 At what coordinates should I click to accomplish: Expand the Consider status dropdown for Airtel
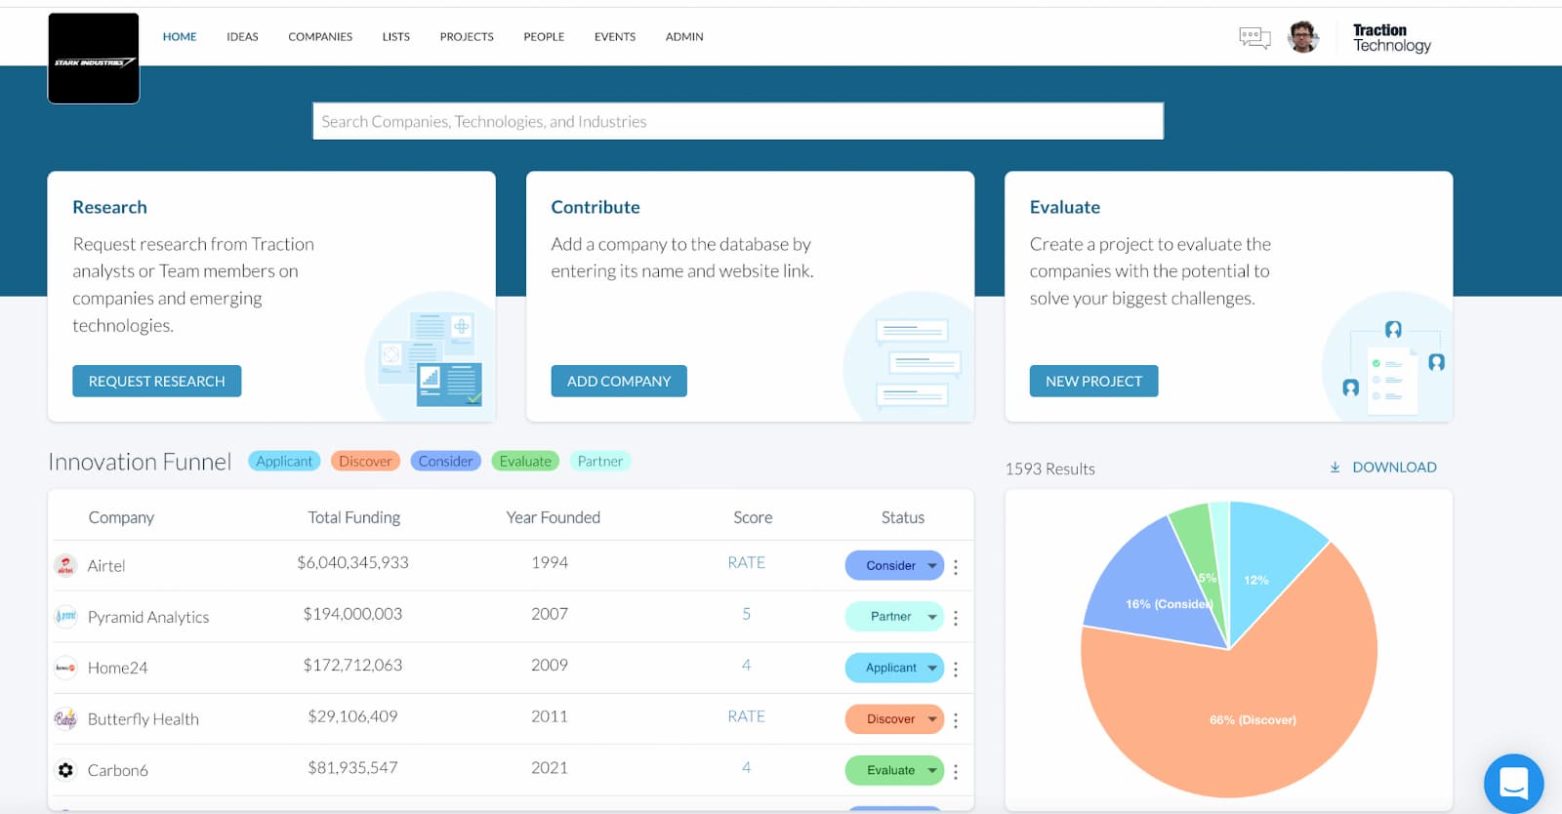932,566
